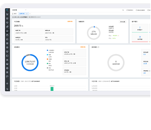Click purchase return box 0.00 / 0
Image resolution: width=151 pixels, height=130 pixels.
point(75,71)
